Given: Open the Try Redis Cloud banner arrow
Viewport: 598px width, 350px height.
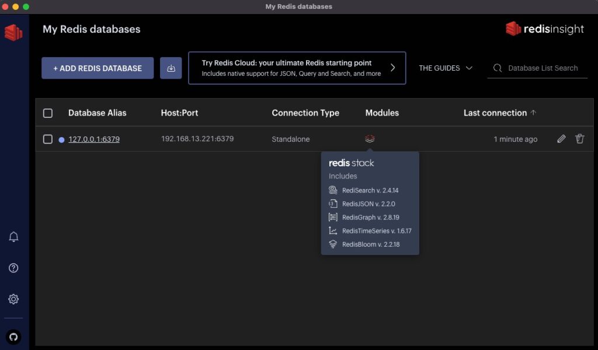Looking at the screenshot, I should point(393,68).
